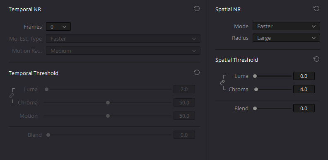Click the Temporal Luma value field 2.0
The height and width of the screenshot is (160, 328).
184,90
